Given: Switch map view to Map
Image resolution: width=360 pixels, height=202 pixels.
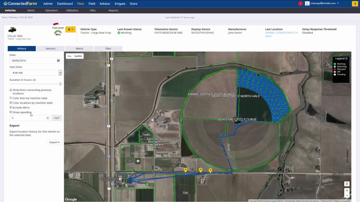Looking at the screenshot, I should 69,56.
